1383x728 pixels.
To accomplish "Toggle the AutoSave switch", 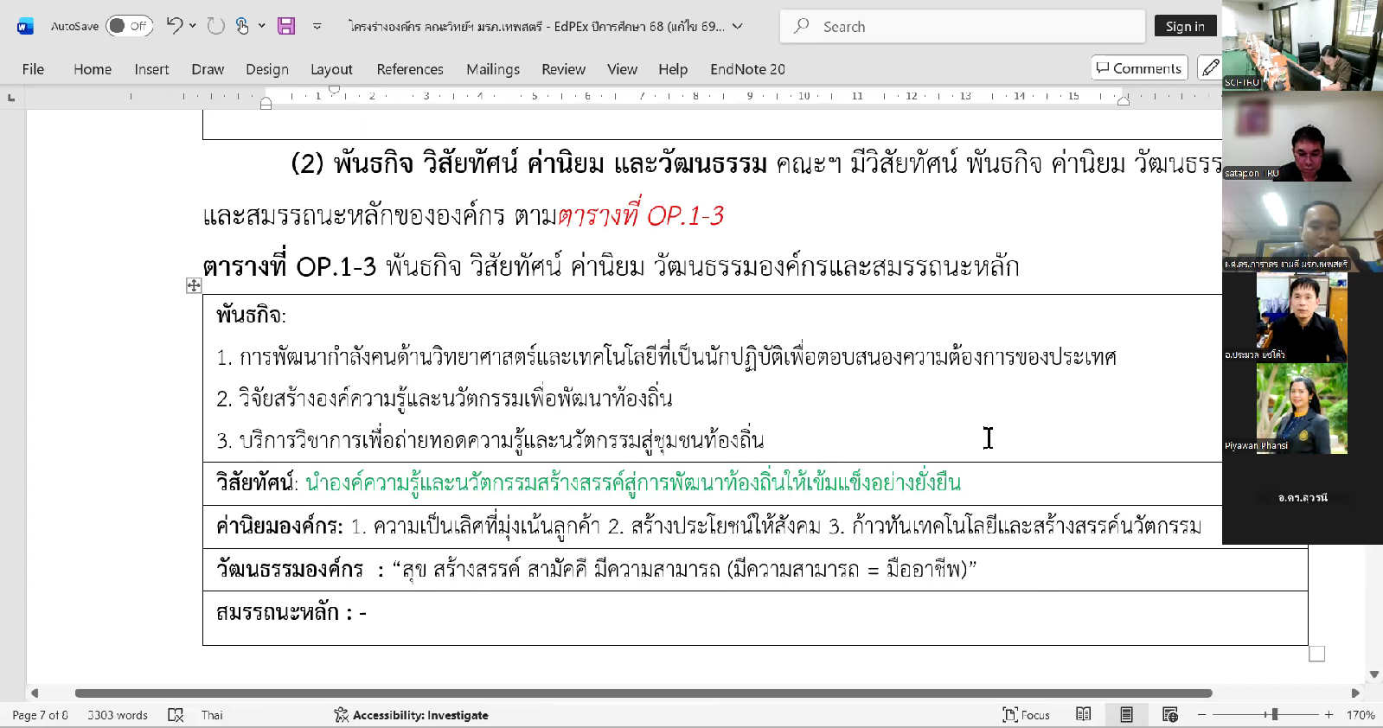I will point(128,26).
